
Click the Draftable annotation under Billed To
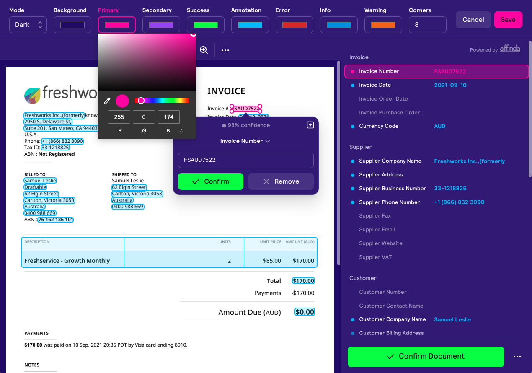[x=35, y=187]
